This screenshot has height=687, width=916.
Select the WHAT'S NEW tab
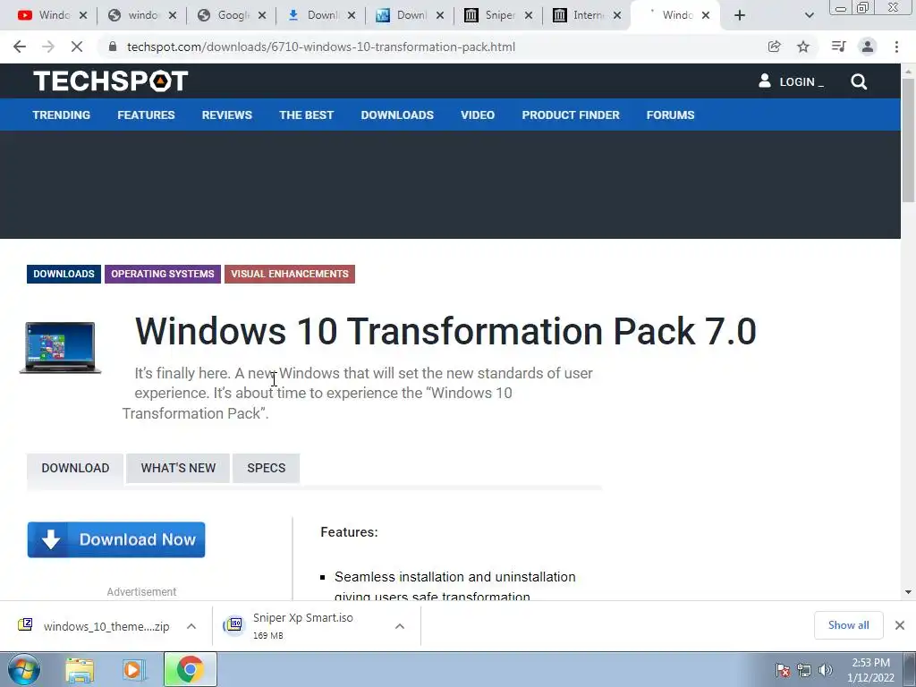(178, 468)
